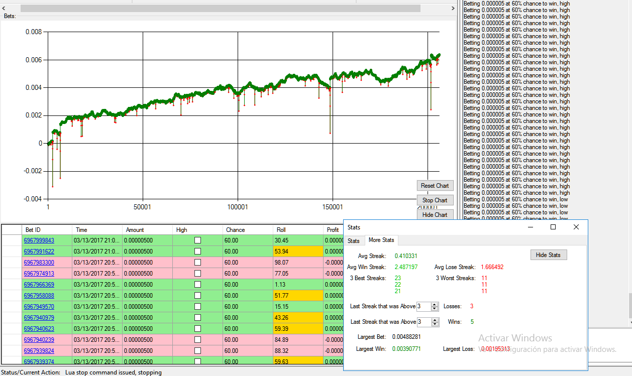Open bet link 6967966369

[39, 285]
